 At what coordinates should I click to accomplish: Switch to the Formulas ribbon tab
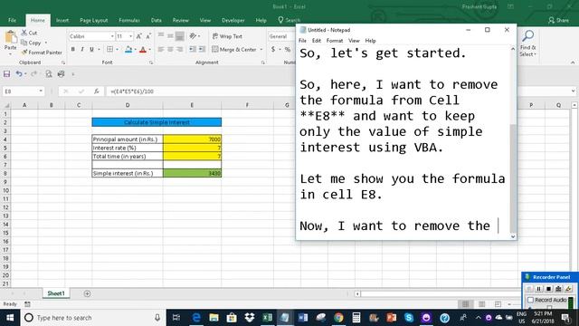(129, 20)
